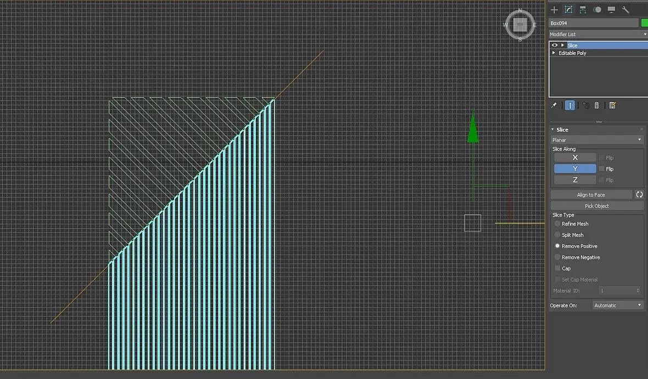Image resolution: width=648 pixels, height=379 pixels.
Task: Click the reset slice plane icon
Action: pos(639,195)
